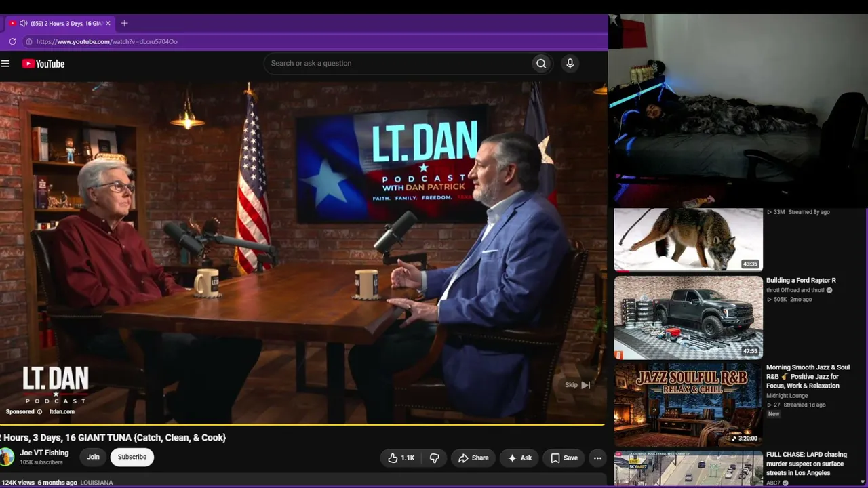Mute the tab using its speaker icon
The width and height of the screenshot is (868, 488).
23,23
